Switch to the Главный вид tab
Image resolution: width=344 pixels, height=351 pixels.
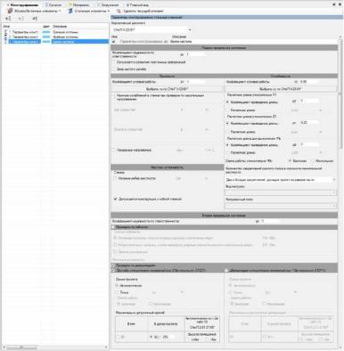(x=137, y=5)
